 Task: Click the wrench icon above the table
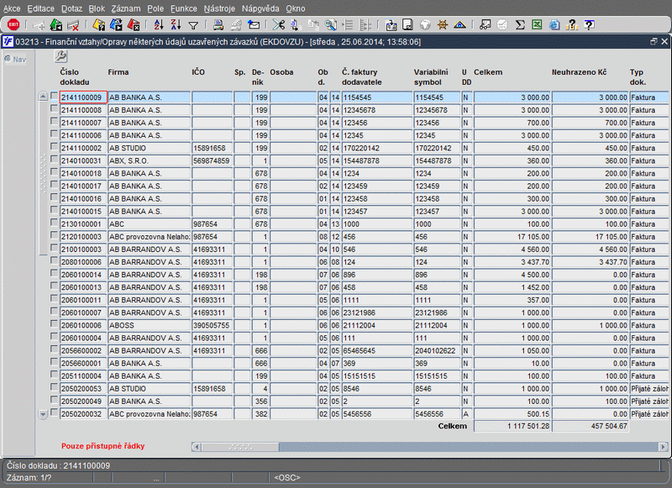[60, 56]
